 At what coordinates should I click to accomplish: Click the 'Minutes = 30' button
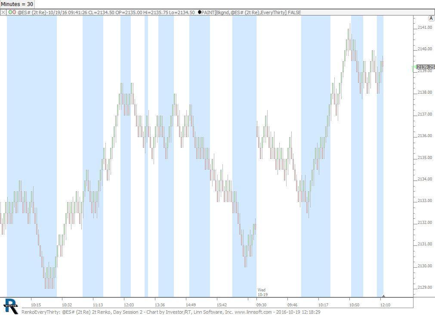pyautogui.click(x=17, y=4)
